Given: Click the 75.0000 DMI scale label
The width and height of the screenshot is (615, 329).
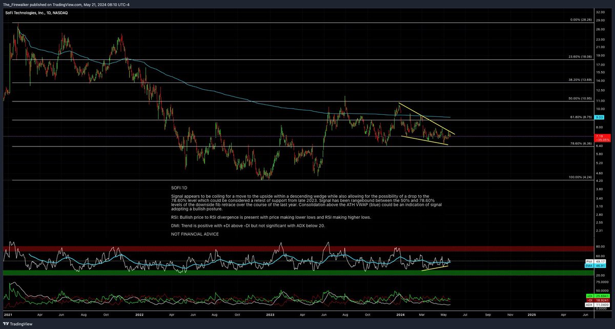Looking at the screenshot, I should pos(602,282).
